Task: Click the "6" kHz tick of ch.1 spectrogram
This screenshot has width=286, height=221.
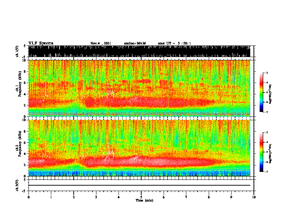Action: pyautogui.click(x=25, y=83)
